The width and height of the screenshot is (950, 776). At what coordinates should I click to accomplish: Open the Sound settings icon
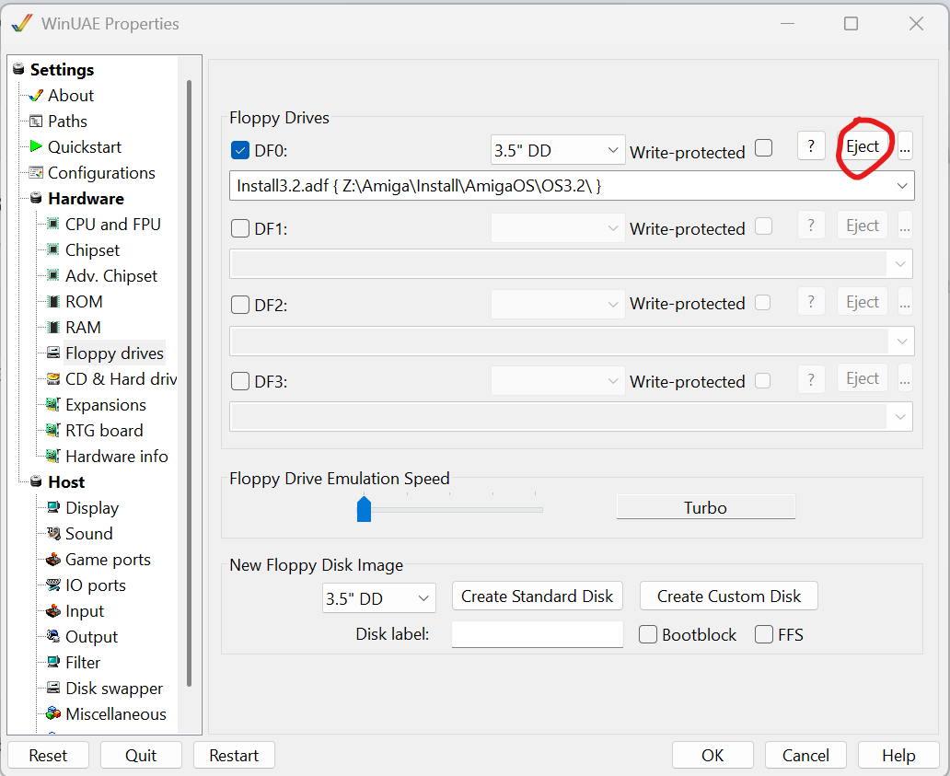click(x=53, y=534)
